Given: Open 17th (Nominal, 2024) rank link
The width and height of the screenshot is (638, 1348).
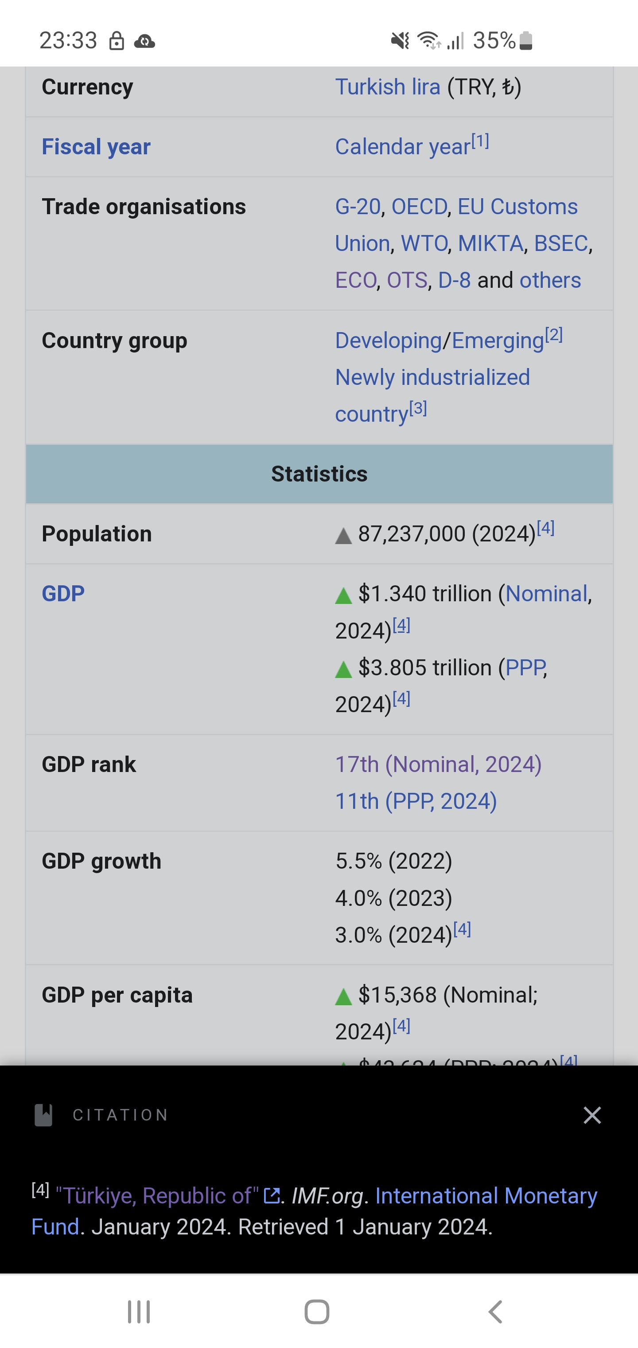Looking at the screenshot, I should click(x=438, y=764).
